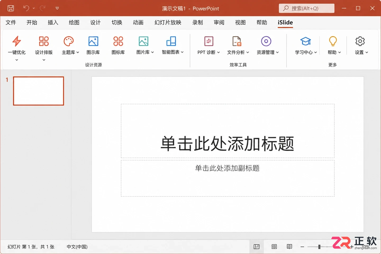Click the 单击此处添加标题 title placeholder
Screen dimensions: 381x254
(x=228, y=131)
